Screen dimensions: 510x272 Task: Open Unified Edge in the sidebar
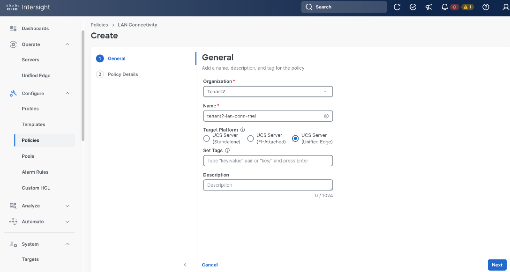coord(36,76)
